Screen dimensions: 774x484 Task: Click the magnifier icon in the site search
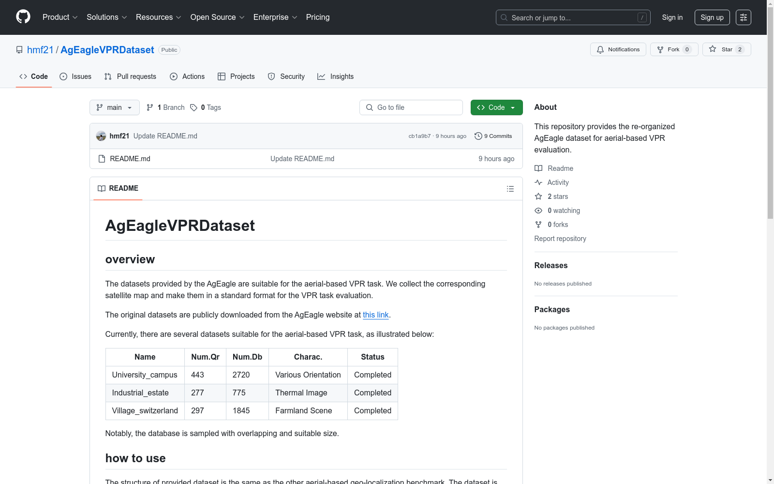click(504, 17)
